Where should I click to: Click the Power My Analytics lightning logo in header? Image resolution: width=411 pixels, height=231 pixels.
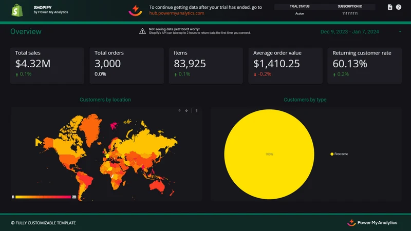pyautogui.click(x=135, y=10)
